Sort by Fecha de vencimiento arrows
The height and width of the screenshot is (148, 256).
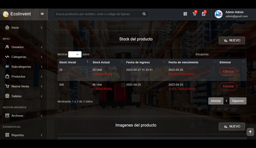click(x=215, y=62)
